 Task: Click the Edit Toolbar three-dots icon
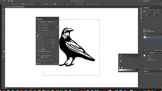[3, 59]
